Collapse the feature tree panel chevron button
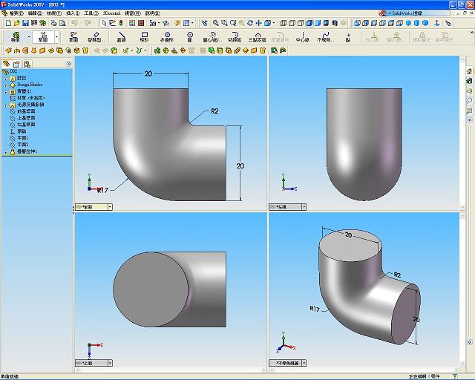 [x=69, y=64]
